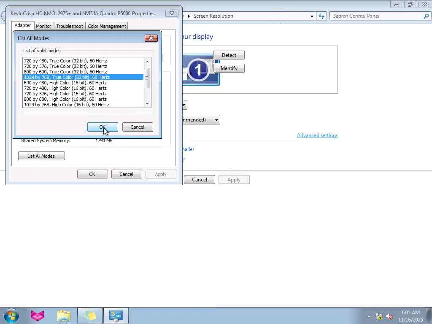The height and width of the screenshot is (324, 432).
Task: Select 1024 by 768 True Color mode
Action: (x=83, y=77)
